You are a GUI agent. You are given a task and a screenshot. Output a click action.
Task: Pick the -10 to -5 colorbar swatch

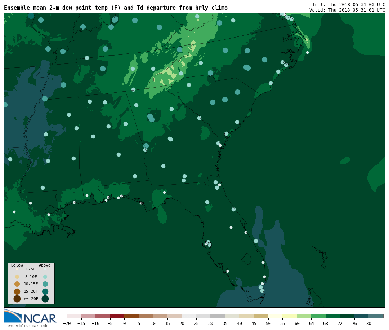103,316
